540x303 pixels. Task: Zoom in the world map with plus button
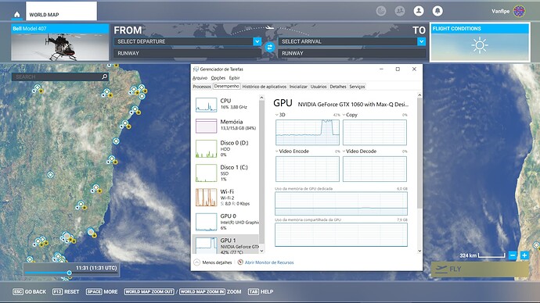pos(524,255)
